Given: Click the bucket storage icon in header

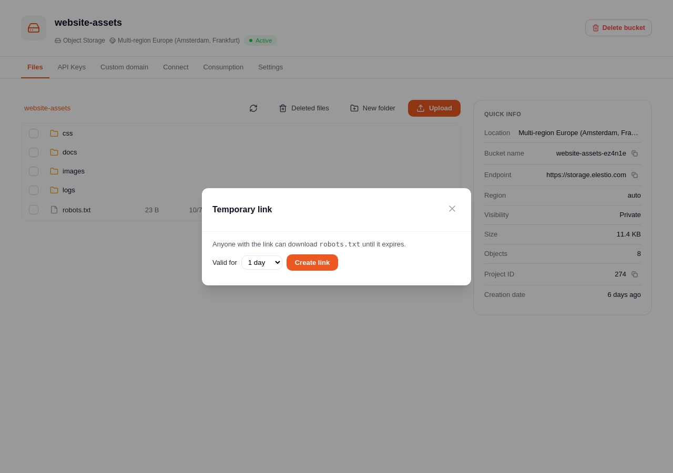Looking at the screenshot, I should click(x=34, y=28).
